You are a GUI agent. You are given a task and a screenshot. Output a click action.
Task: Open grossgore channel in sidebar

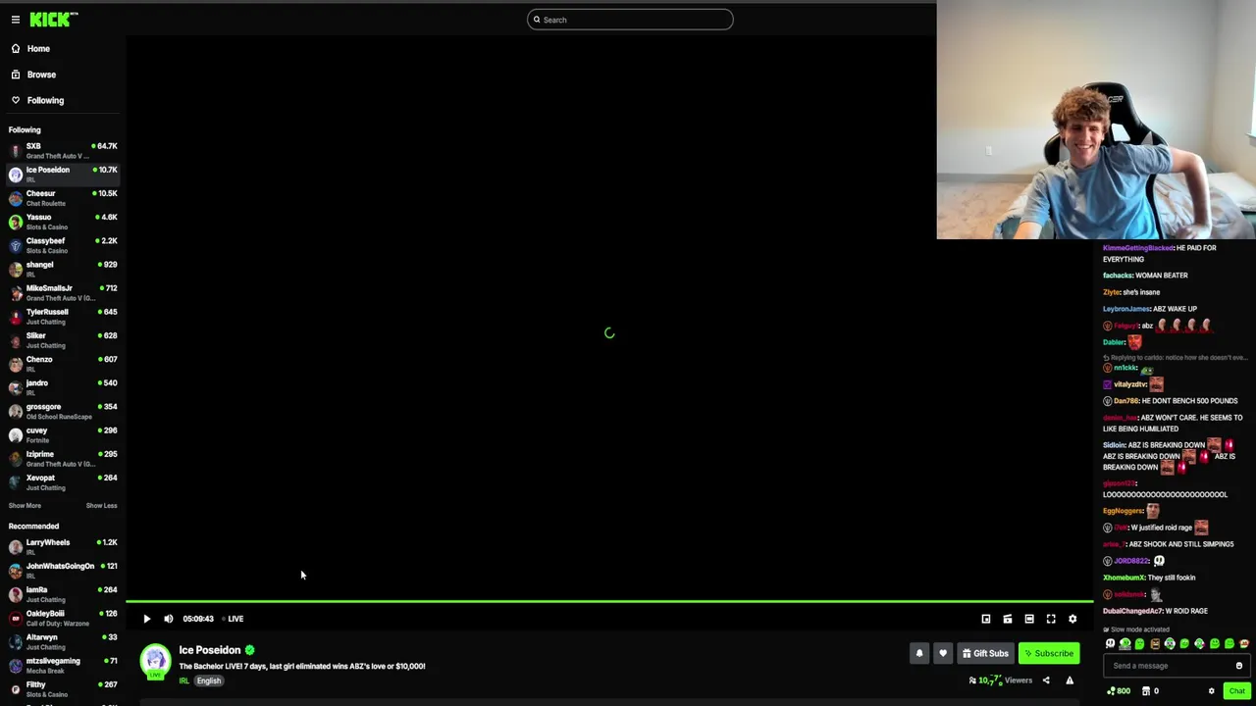pos(63,411)
